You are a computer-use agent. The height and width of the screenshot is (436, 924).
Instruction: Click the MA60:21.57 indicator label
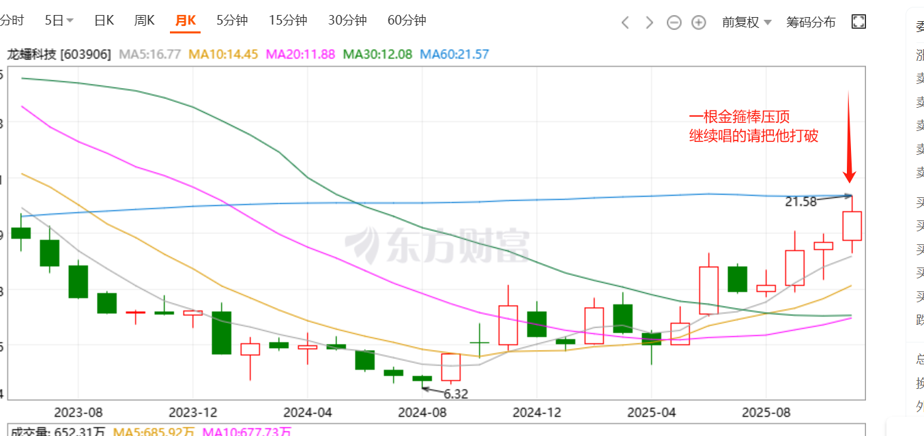point(454,54)
